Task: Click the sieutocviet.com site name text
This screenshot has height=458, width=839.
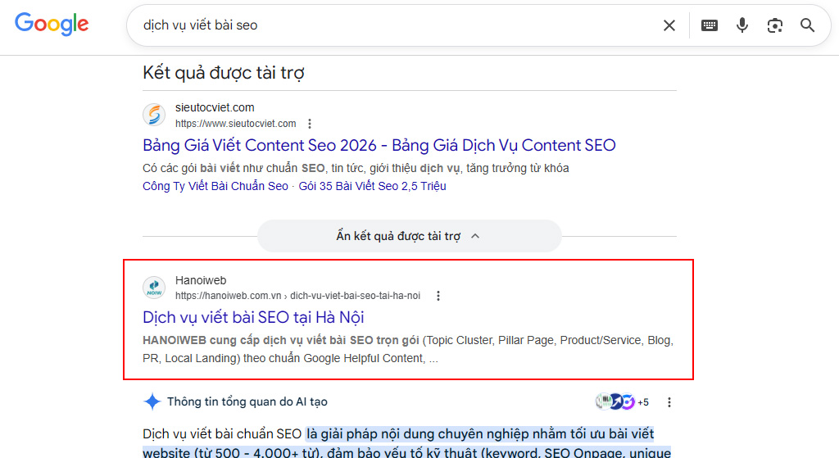Action: click(x=215, y=107)
